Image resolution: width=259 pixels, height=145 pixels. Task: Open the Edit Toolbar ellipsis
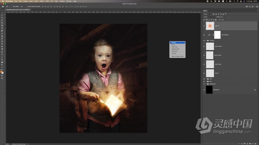(x=2, y=67)
